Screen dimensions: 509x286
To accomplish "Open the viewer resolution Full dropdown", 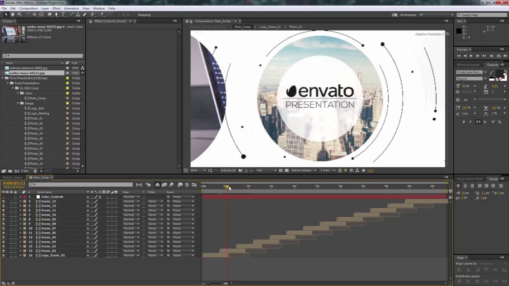I will click(x=267, y=170).
